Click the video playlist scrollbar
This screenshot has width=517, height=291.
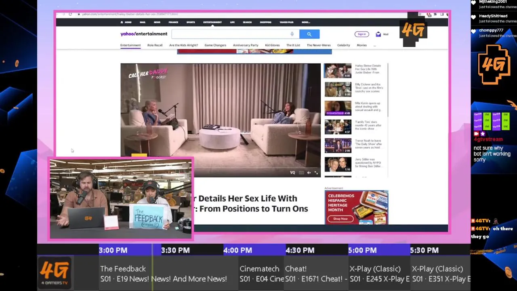coord(388,90)
